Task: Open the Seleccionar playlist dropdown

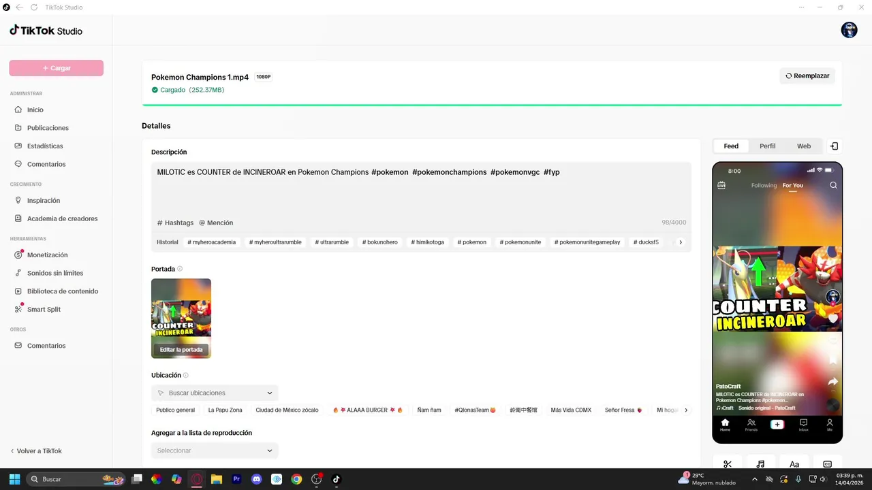Action: coord(215,451)
